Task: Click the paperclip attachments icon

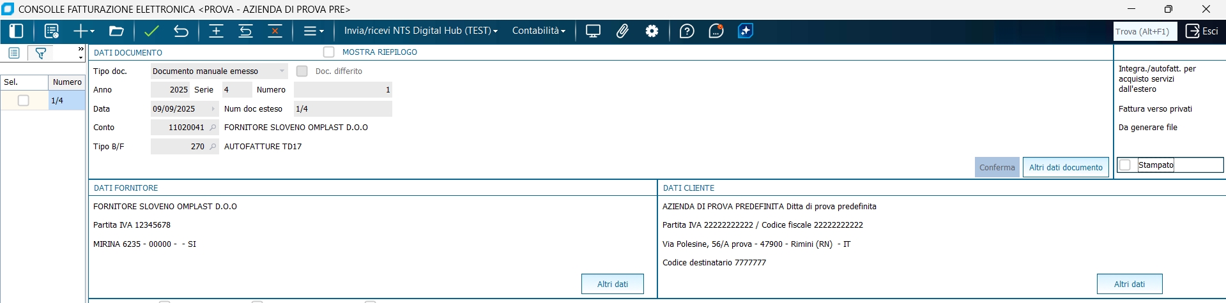Action: pos(622,31)
